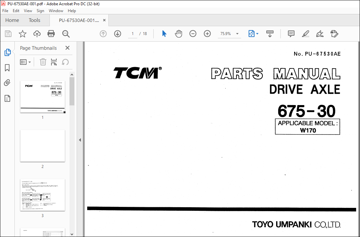Click the '675-30' model number text
Screen dimensions: 360x237
click(x=307, y=111)
